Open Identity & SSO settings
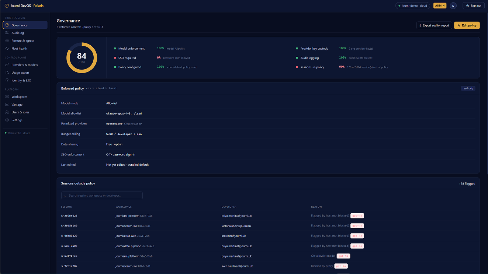 tap(25, 80)
